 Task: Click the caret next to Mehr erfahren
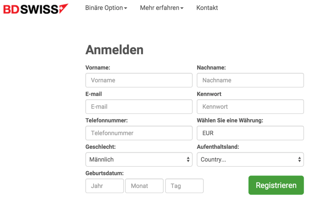coord(182,8)
